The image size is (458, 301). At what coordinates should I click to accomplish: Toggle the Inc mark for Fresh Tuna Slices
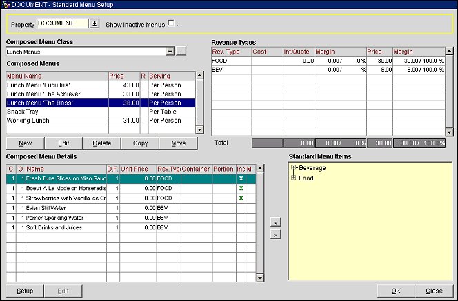tap(241, 178)
